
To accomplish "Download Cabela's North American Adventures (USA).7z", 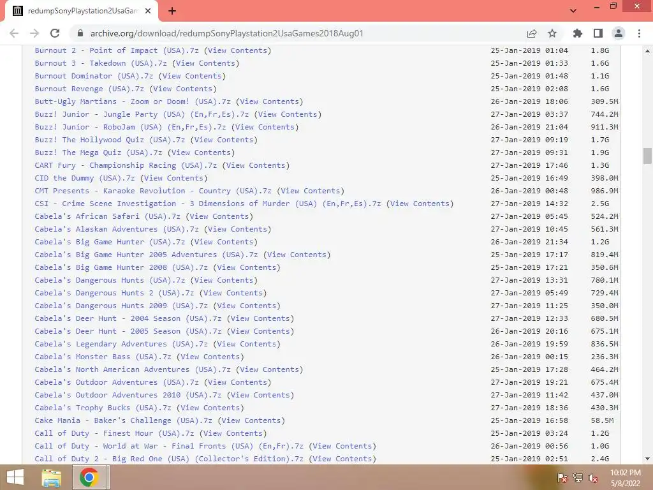I will click(133, 369).
